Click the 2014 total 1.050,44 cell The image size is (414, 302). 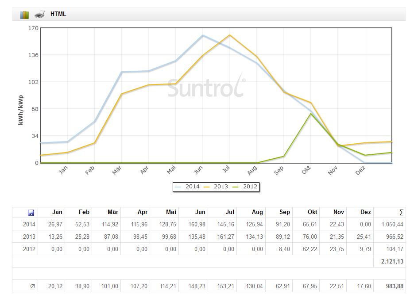[x=392, y=225]
